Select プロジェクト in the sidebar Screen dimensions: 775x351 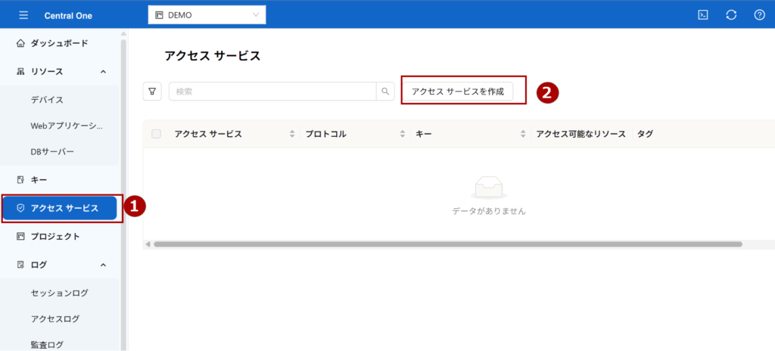(54, 236)
